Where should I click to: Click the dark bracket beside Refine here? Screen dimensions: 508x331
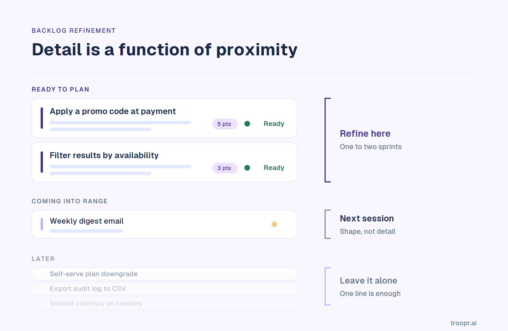(327, 140)
